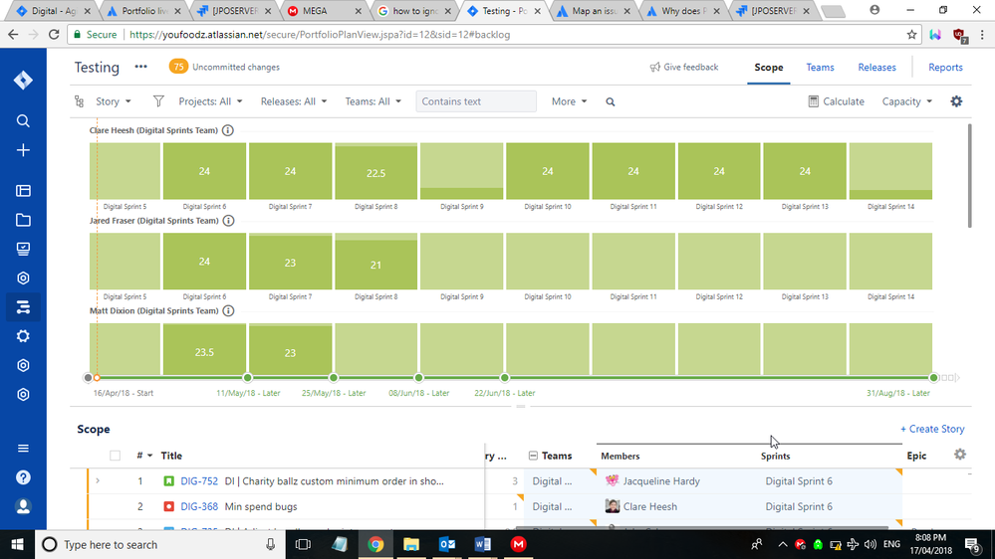995x559 pixels.
Task: Open the sidebar boards icon
Action: coord(23,191)
